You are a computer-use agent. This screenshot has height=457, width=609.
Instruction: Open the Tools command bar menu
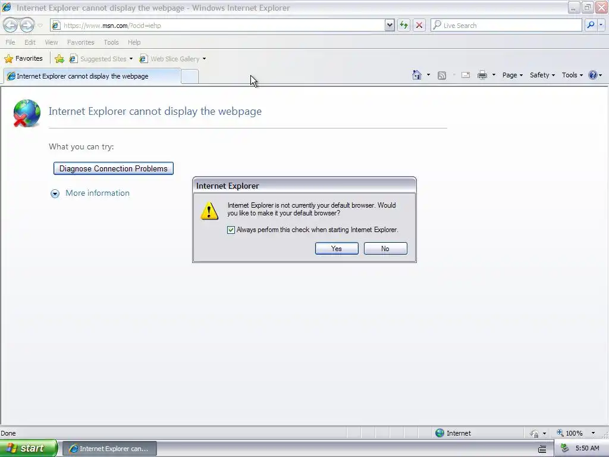pos(572,75)
